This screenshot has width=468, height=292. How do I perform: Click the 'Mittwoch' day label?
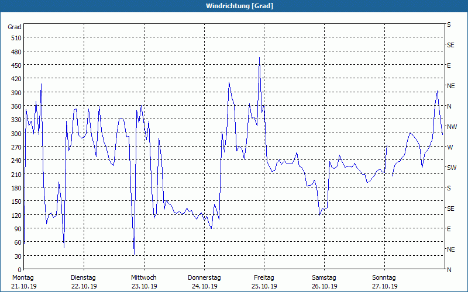pos(143,278)
